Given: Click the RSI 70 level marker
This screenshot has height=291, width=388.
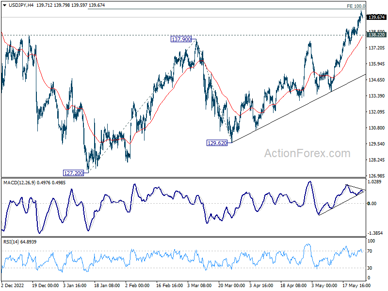Looking at the screenshot, I should [370, 251].
